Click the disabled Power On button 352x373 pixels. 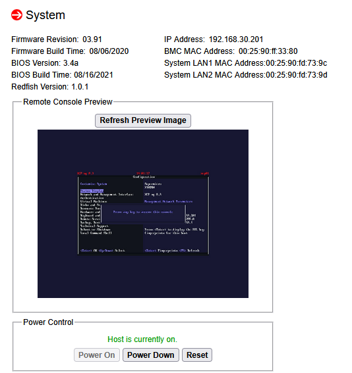96,355
